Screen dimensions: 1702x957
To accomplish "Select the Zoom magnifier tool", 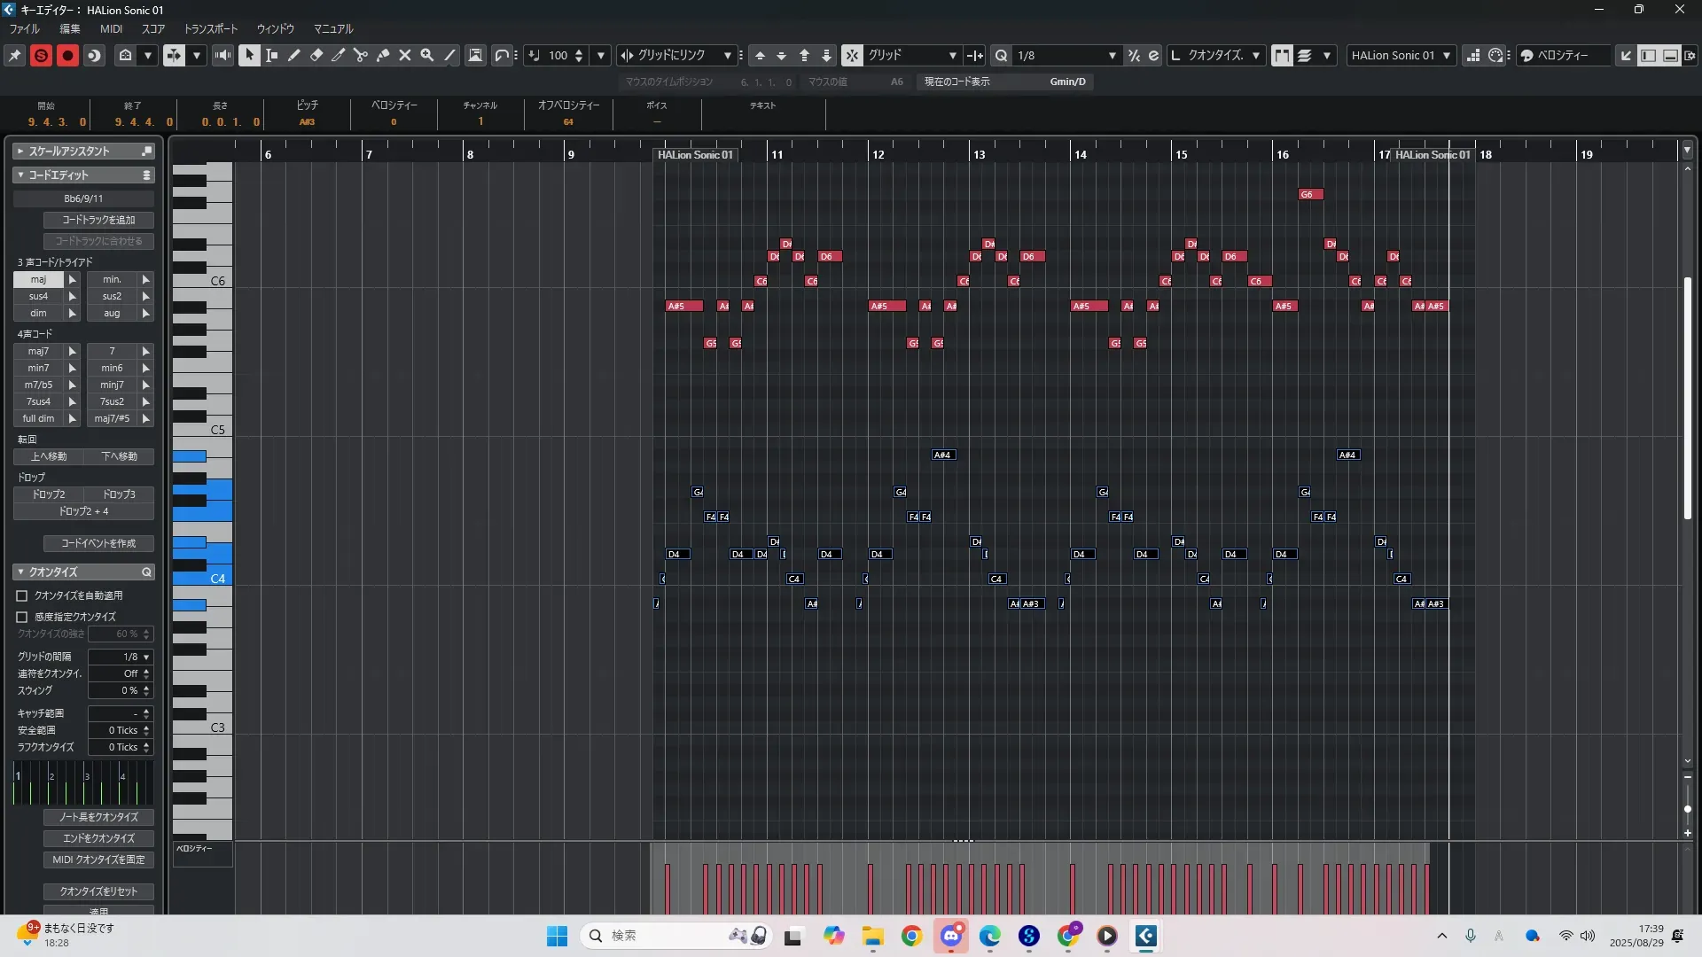I will point(427,55).
